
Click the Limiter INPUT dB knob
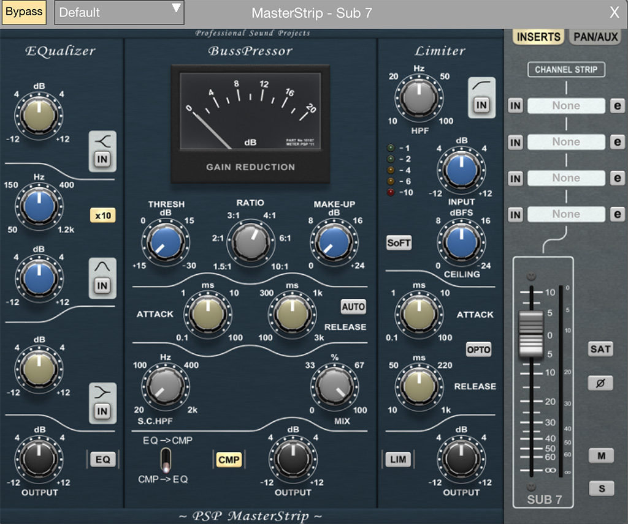[461, 170]
